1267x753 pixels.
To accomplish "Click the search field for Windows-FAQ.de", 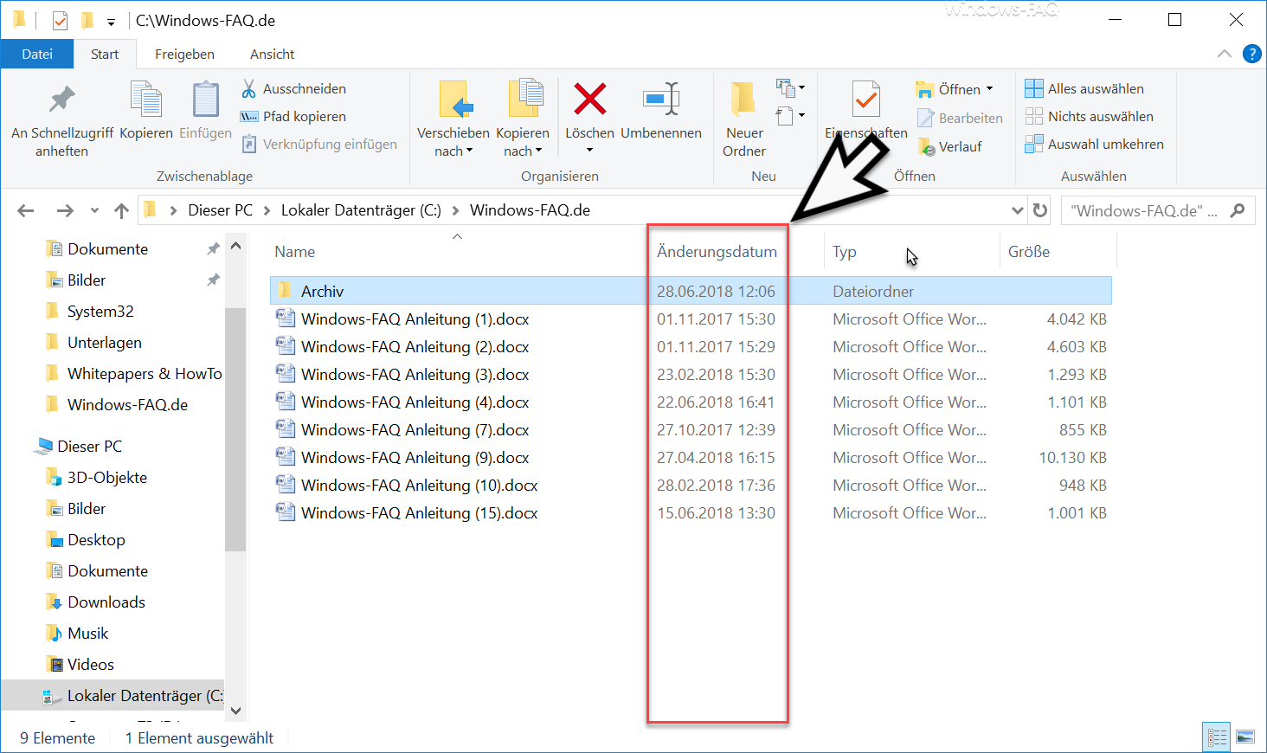I will coord(1158,210).
